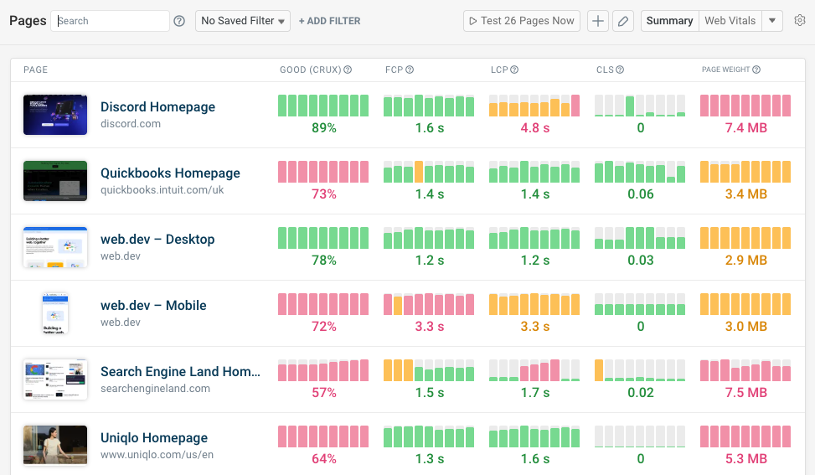This screenshot has height=475, width=815.
Task: Click web.dev Desktop's 78% value
Action: 324,260
